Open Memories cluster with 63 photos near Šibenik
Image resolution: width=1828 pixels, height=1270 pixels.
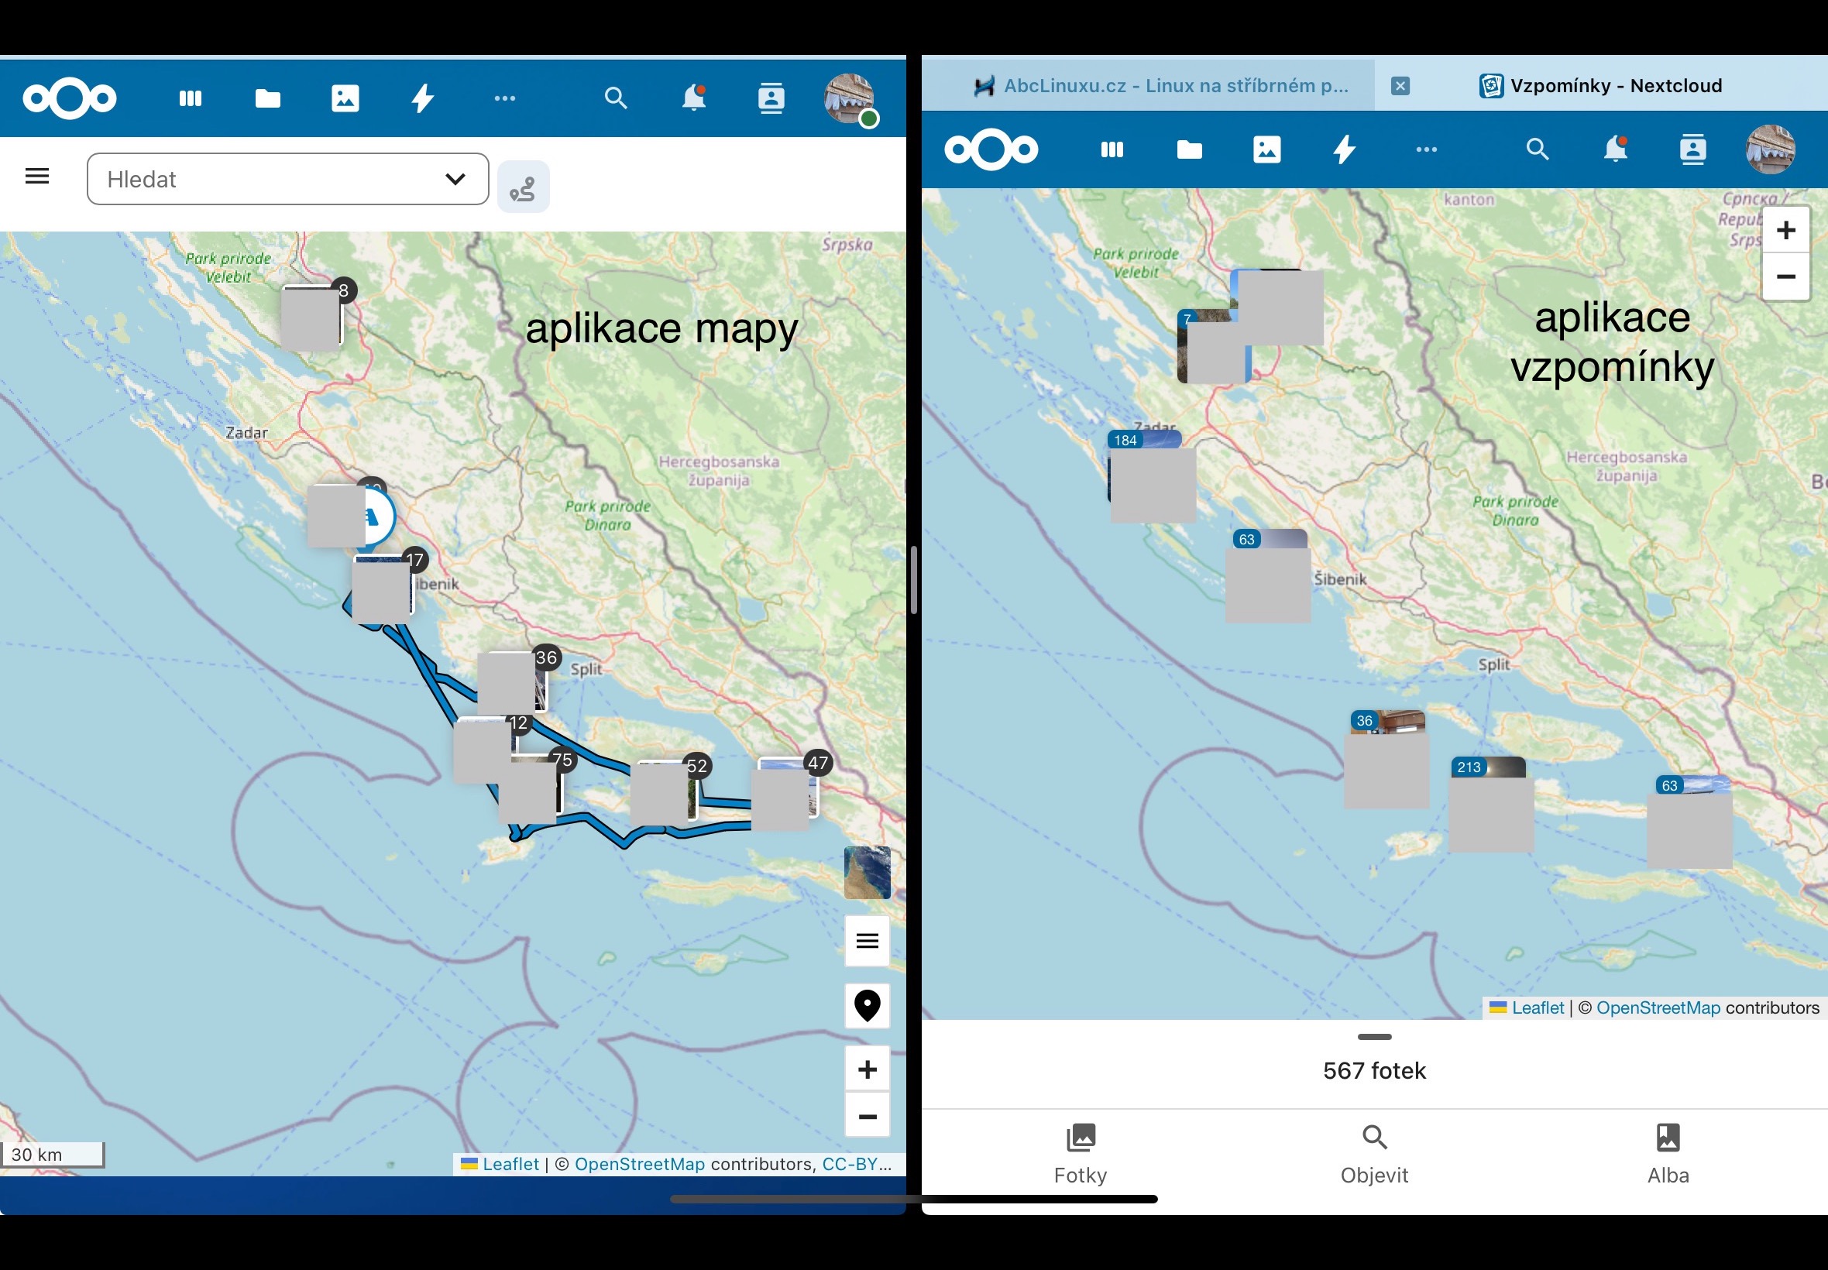pos(1269,575)
